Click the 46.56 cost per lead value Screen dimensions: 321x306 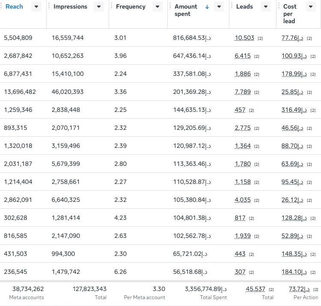[292, 128]
